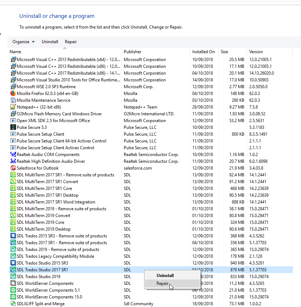Click the Realtek High Definition Audio Driver icon
The height and width of the screenshot is (307, 301).
(13, 161)
